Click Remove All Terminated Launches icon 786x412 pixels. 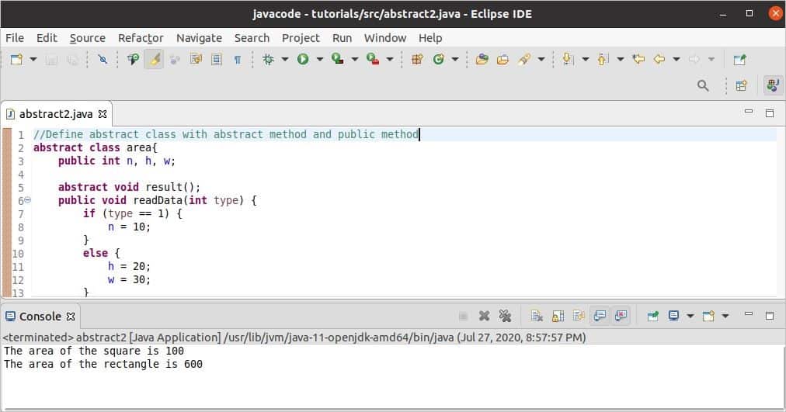click(x=505, y=316)
